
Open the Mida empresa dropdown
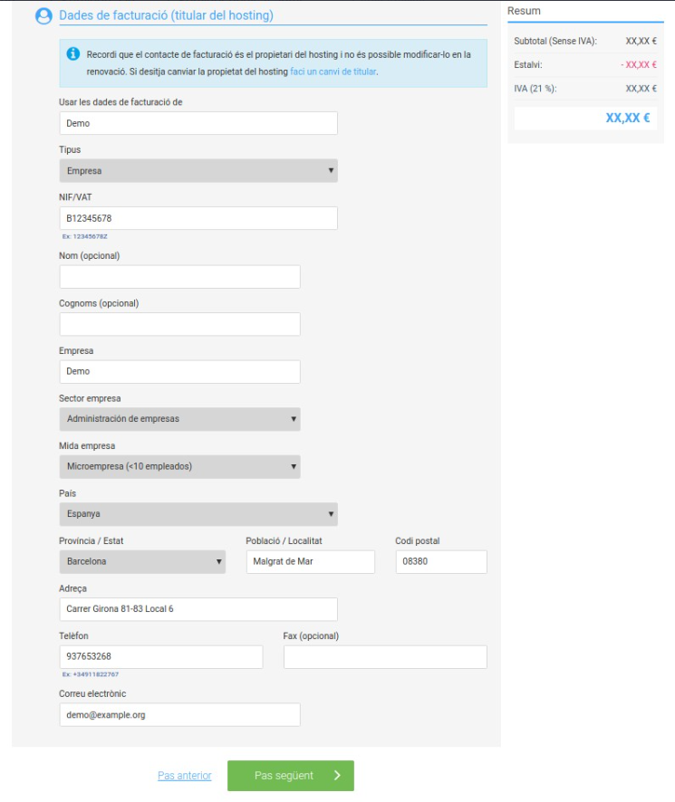point(179,466)
